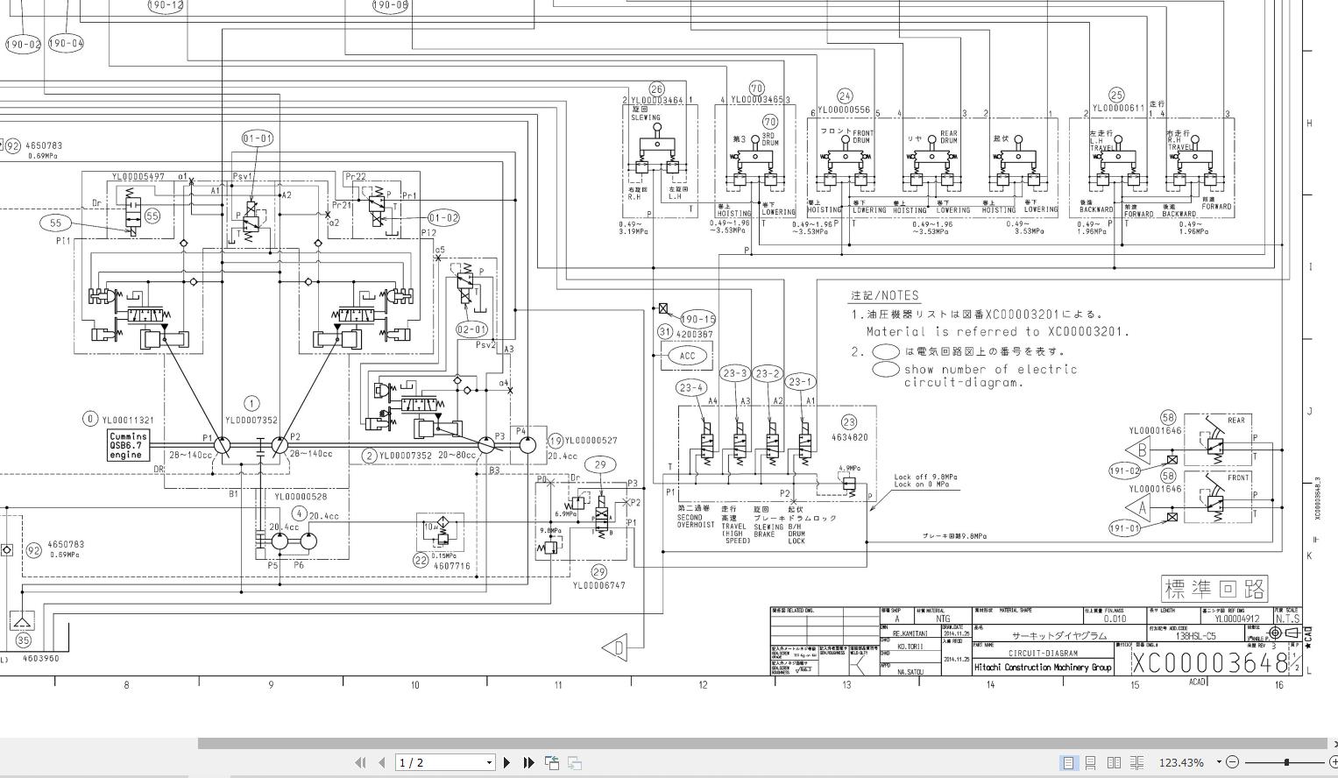Zoom in with the plus icon
The width and height of the screenshot is (1338, 778).
point(1333,762)
